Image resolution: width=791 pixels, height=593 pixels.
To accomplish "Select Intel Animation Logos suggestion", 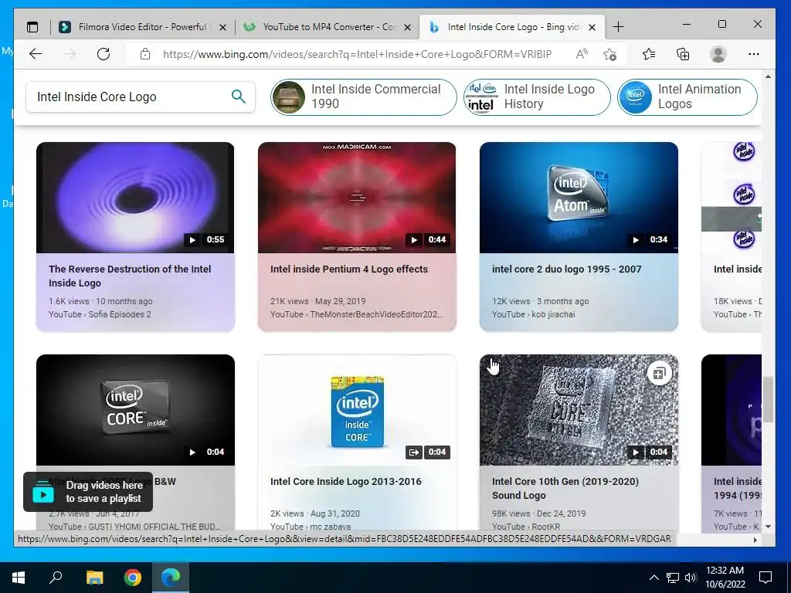I will click(687, 97).
